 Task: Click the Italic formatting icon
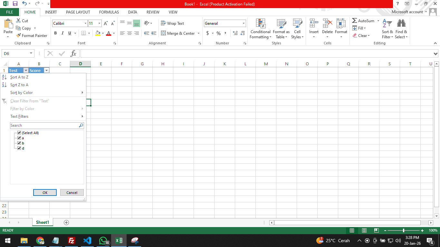(x=62, y=33)
